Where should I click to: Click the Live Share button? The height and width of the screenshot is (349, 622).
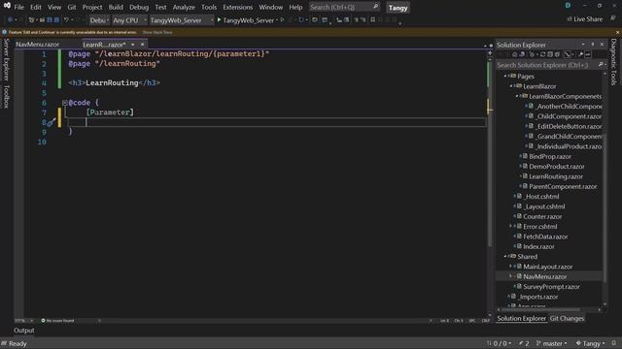point(585,19)
